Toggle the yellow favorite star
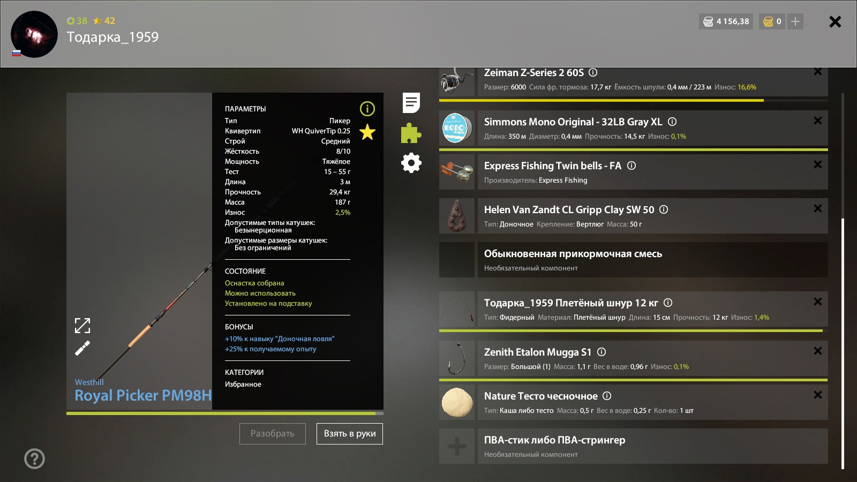Viewport: 857px width, 482px height. [x=367, y=132]
